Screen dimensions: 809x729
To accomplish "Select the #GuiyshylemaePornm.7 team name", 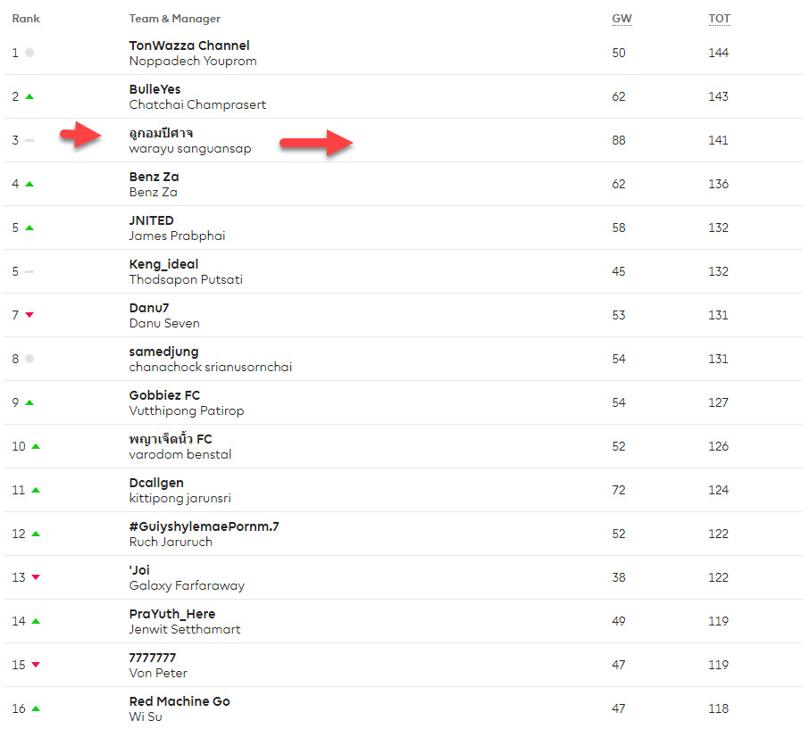I will tap(204, 526).
